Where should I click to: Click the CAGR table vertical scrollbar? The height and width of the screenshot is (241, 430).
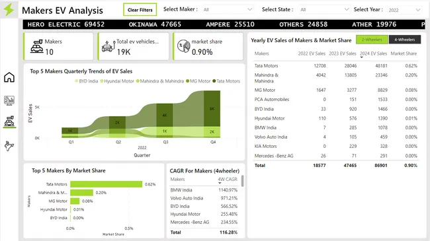[x=242, y=181]
